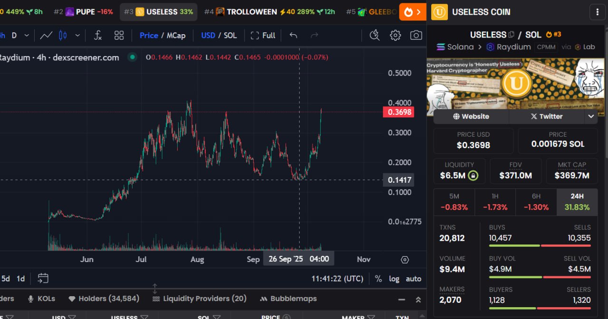The width and height of the screenshot is (608, 319).
Task: Open the indicators (fx) menu
Action: pos(98,35)
